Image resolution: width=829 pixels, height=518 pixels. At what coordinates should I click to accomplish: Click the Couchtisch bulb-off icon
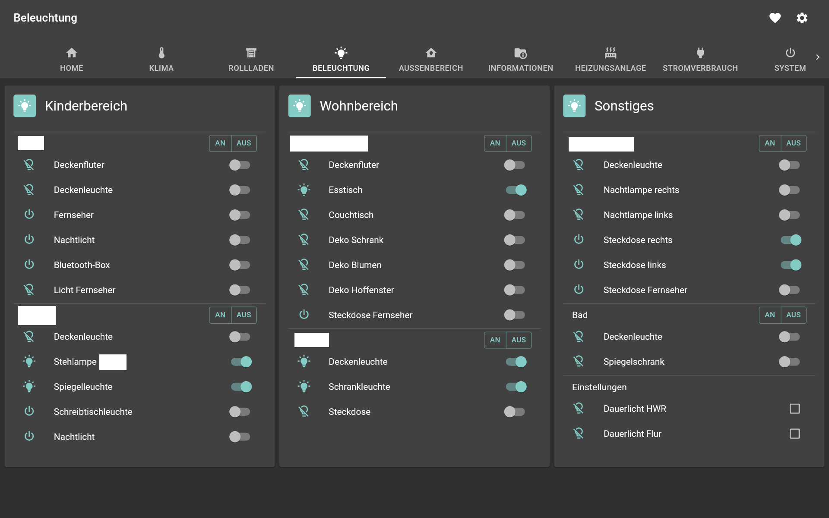tap(304, 215)
